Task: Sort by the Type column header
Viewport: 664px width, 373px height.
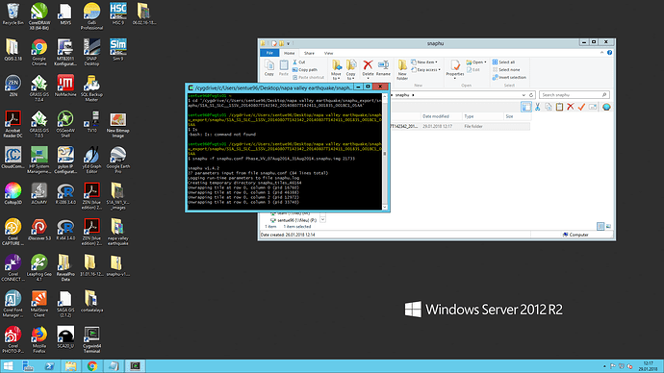Action: (482, 116)
